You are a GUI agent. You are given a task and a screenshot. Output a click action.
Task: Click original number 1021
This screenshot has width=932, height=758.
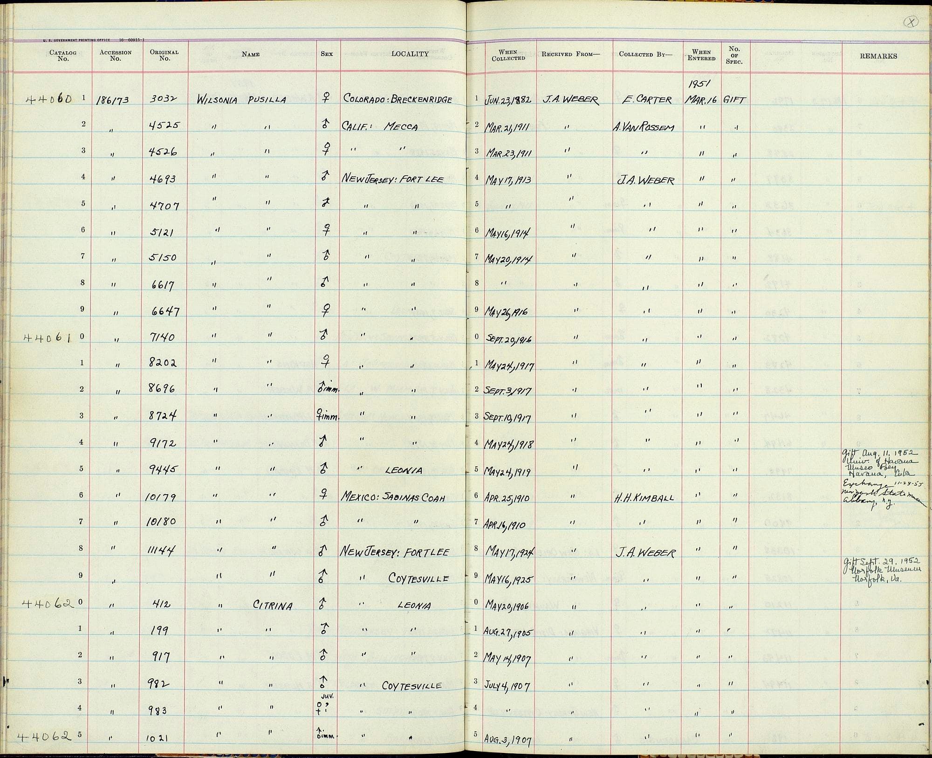(x=157, y=738)
